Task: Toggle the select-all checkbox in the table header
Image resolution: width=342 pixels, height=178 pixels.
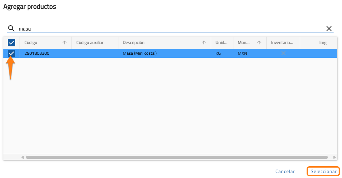Action: [11, 43]
